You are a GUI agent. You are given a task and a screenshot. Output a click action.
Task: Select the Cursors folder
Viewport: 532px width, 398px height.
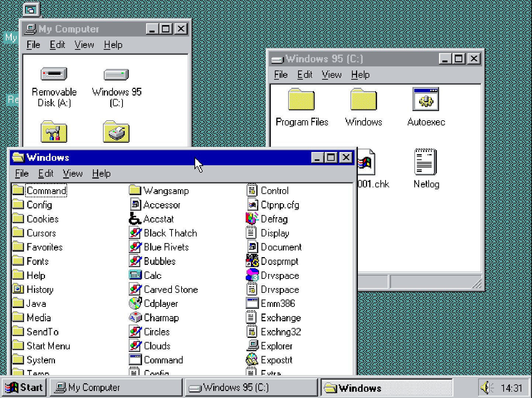[x=34, y=233]
